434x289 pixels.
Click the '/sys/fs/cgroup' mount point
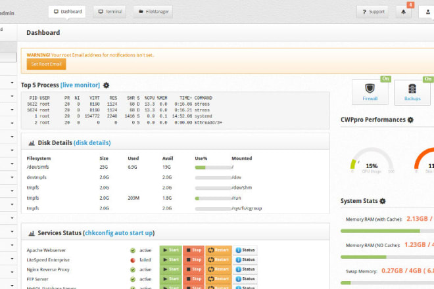point(247,208)
